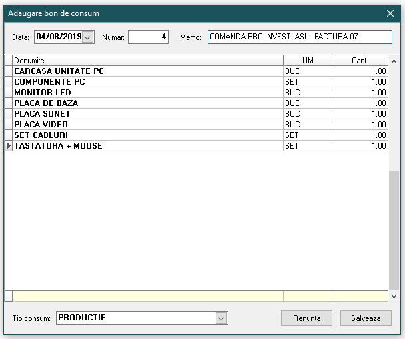The image size is (405, 339).
Task: Select the PLACA SUNET row
Action: pyautogui.click(x=148, y=114)
